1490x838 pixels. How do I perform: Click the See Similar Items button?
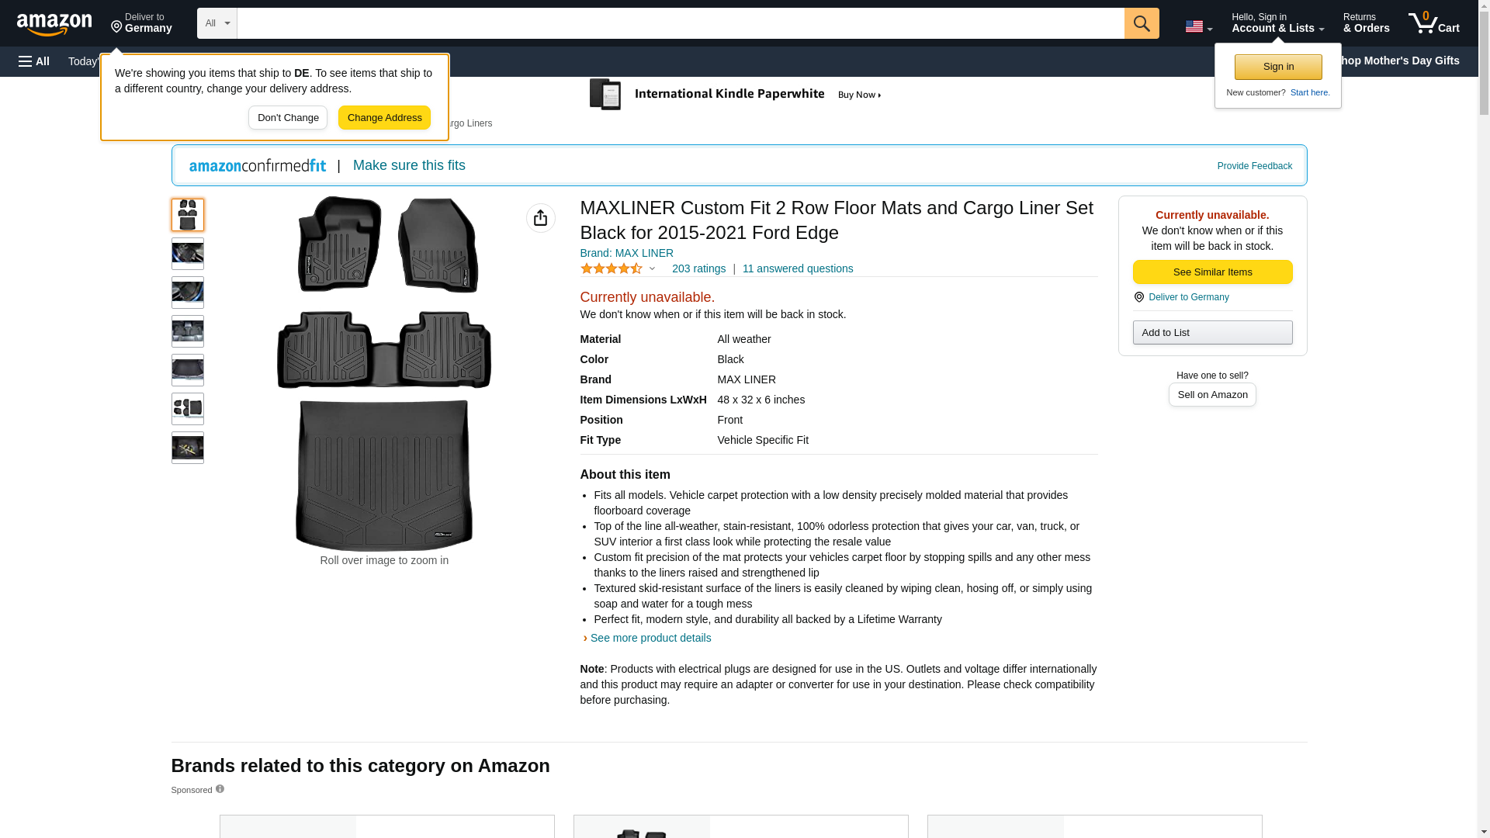1212,272
